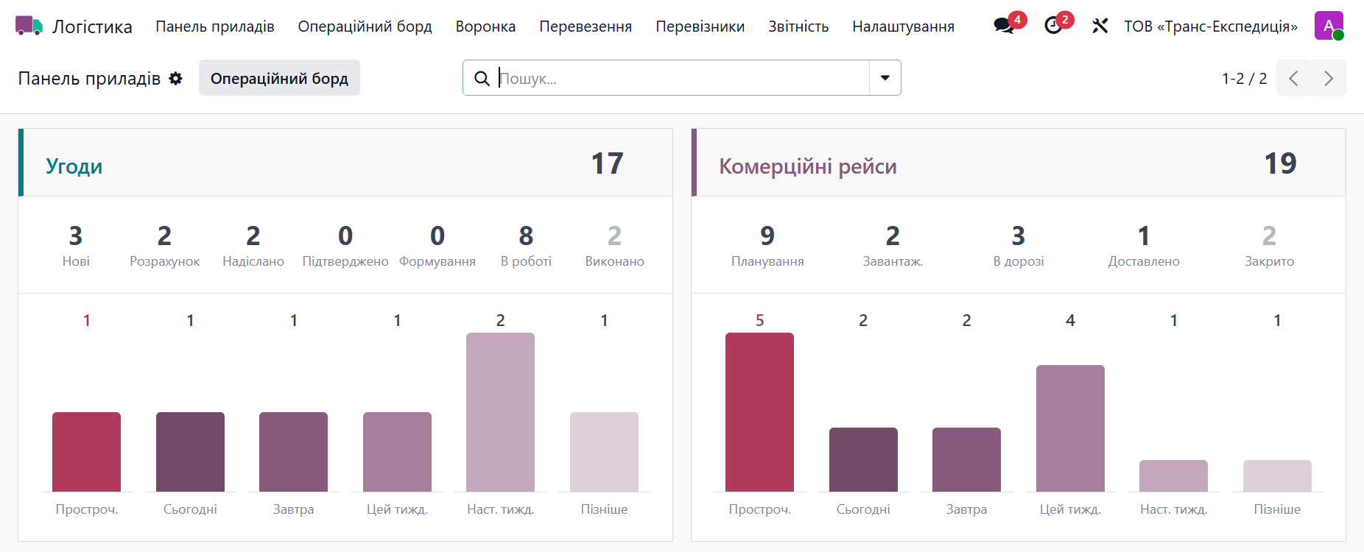The image size is (1364, 552).
Task: Open the Перевізники menu
Action: (x=700, y=26)
